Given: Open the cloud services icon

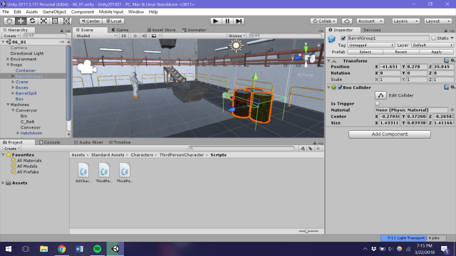Looking at the screenshot, I should [x=347, y=21].
